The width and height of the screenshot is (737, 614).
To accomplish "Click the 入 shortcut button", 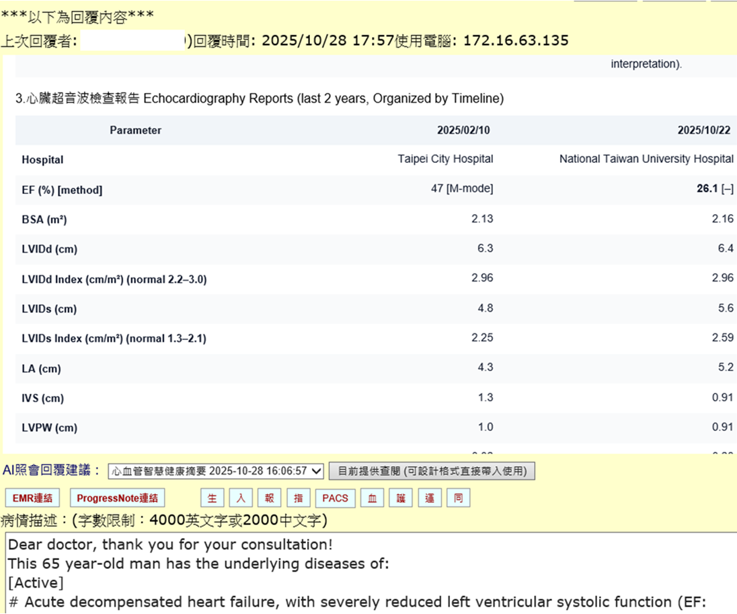I will click(241, 498).
